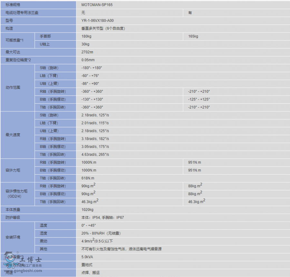Click the "温度" sub-label
The image size is (290, 277).
click(43, 225)
